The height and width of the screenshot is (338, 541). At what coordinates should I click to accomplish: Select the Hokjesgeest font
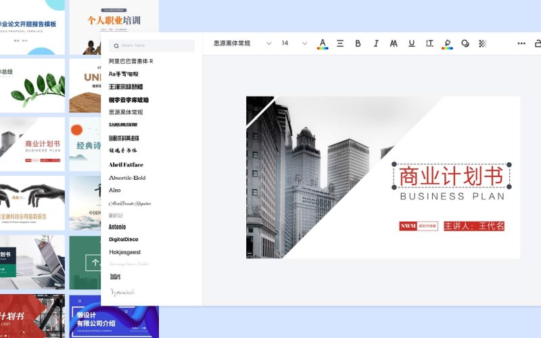125,252
